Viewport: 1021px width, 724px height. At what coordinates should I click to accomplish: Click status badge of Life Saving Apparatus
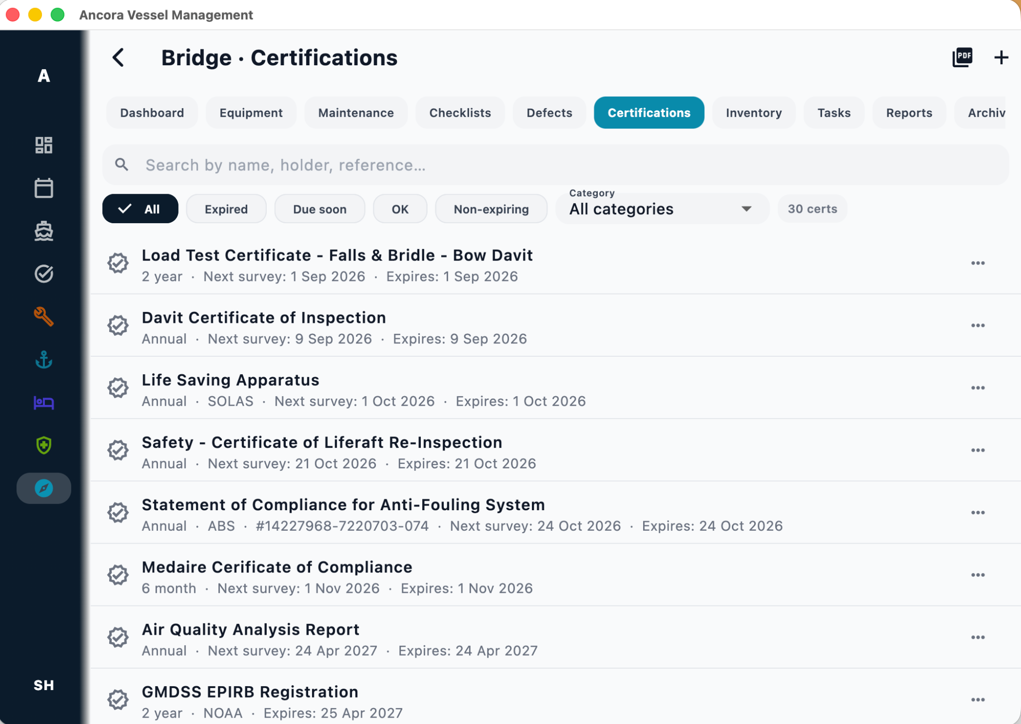(x=118, y=388)
